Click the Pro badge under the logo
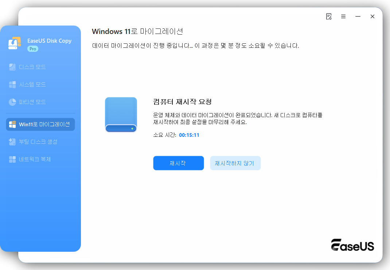This screenshot has height=270, width=390. [32, 48]
